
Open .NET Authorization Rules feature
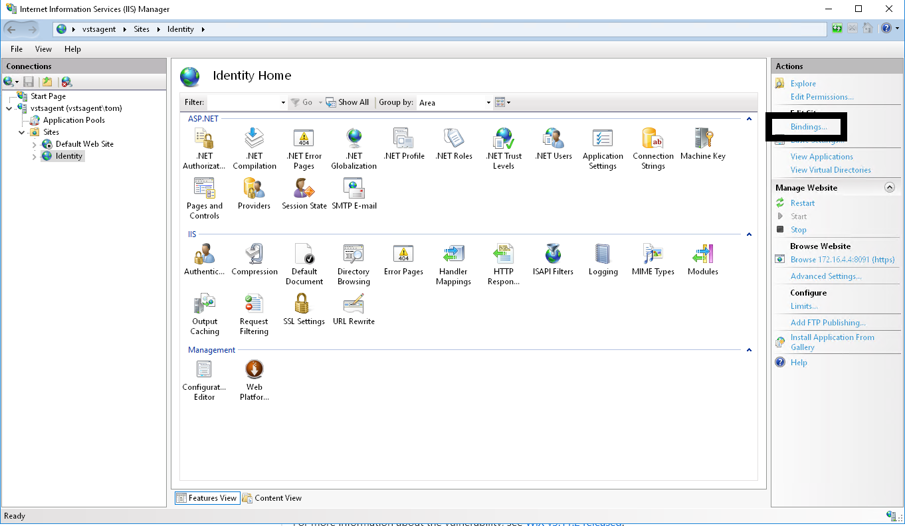204,148
